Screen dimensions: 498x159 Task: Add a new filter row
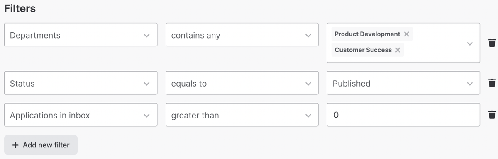coord(41,145)
